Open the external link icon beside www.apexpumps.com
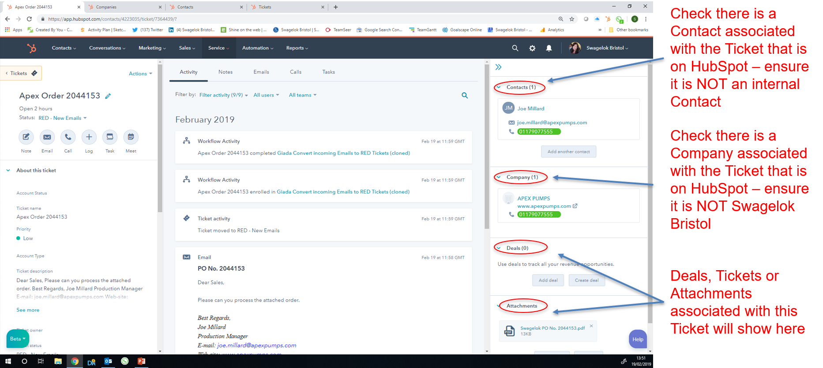Viewport: 823px width, 368px height. click(575, 206)
